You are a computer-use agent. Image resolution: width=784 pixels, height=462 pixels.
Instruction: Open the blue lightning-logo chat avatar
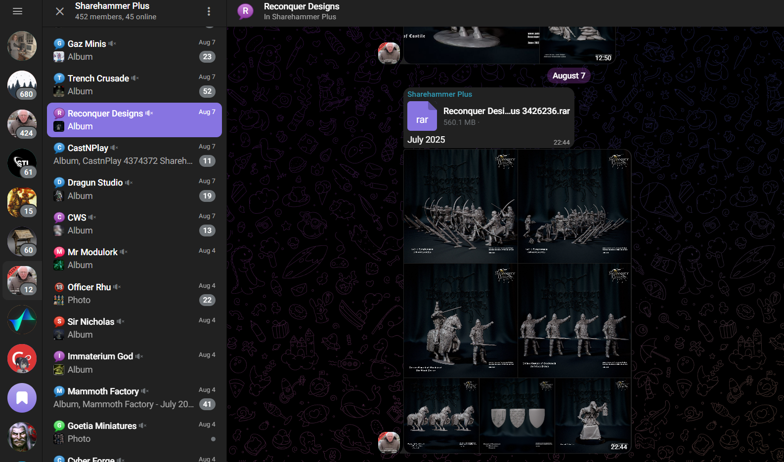[x=22, y=319]
